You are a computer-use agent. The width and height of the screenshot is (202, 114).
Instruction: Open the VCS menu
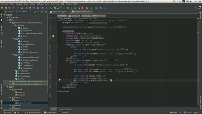[x=62, y=4]
